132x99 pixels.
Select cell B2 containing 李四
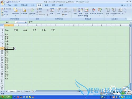click(x=18, y=30)
